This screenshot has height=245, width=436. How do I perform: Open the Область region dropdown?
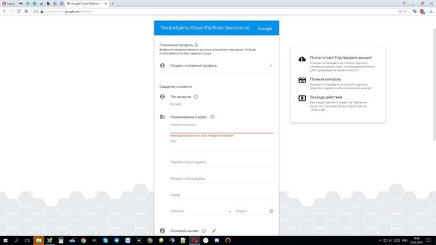pyautogui.click(x=201, y=211)
